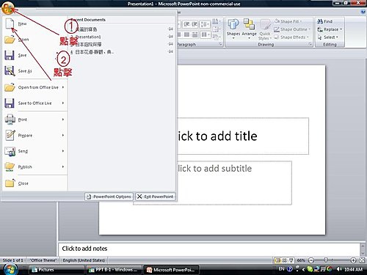Click Replace in Editing group
The height and width of the screenshot is (275, 367).
pos(330,29)
